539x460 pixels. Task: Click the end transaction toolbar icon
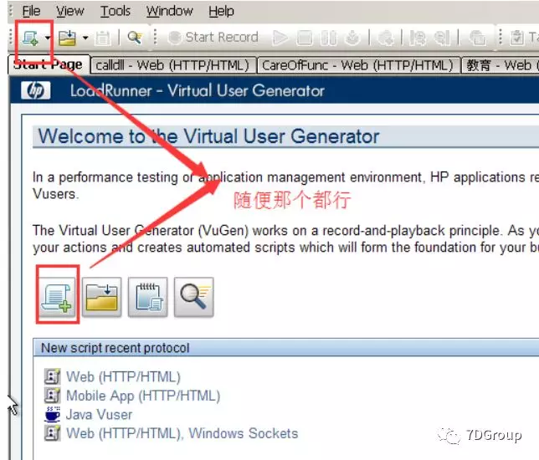click(442, 38)
